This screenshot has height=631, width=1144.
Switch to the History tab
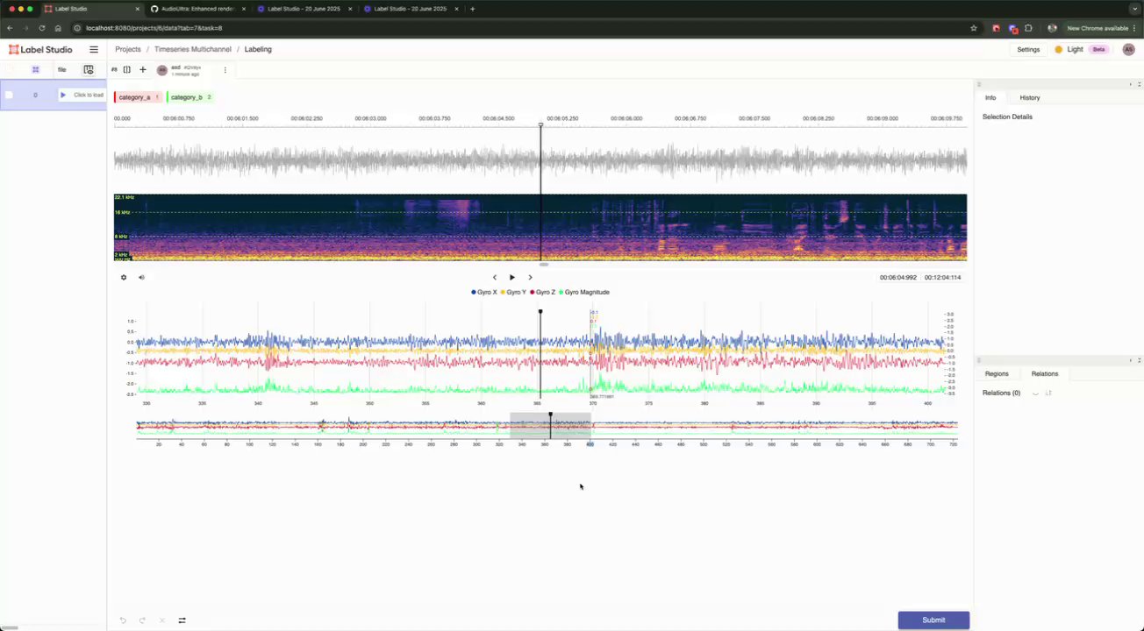point(1030,97)
